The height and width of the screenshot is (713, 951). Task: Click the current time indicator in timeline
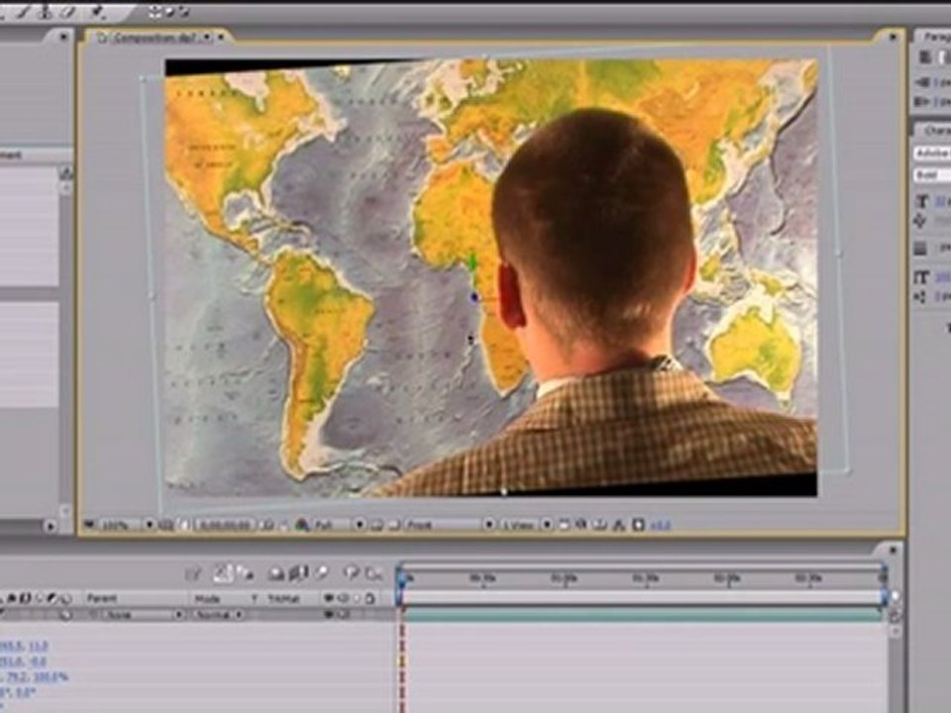click(402, 578)
